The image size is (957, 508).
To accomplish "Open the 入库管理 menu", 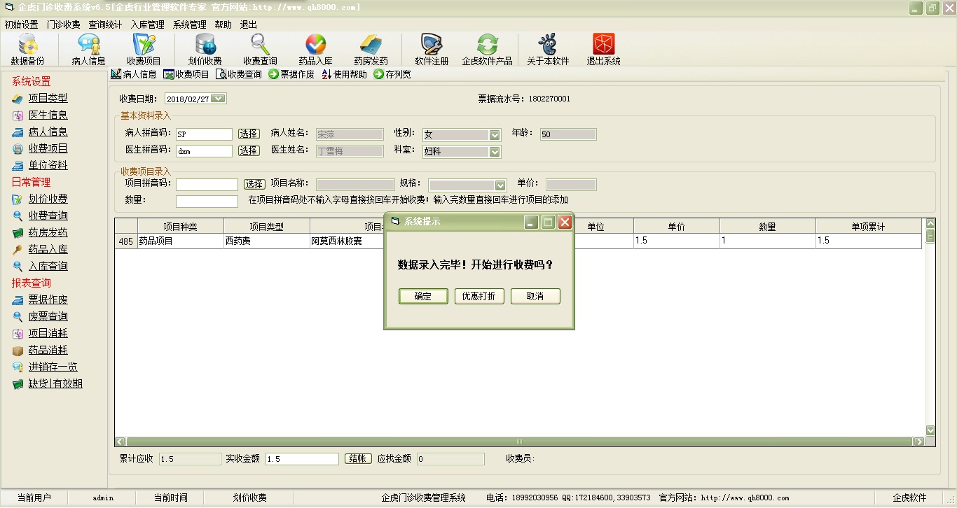I will (x=148, y=24).
